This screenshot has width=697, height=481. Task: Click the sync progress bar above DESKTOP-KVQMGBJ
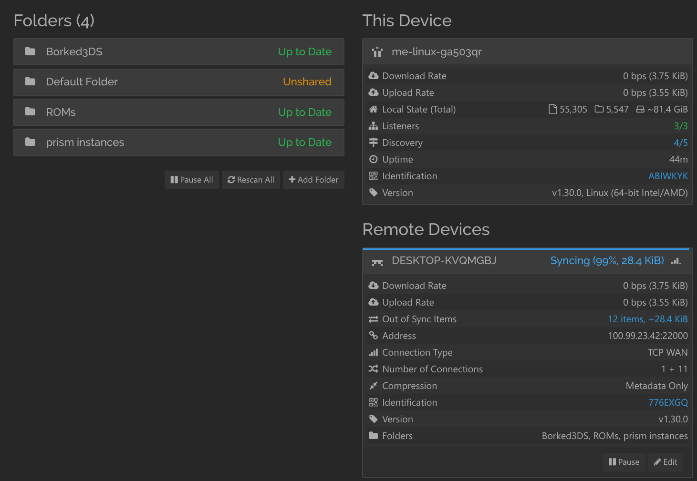526,248
